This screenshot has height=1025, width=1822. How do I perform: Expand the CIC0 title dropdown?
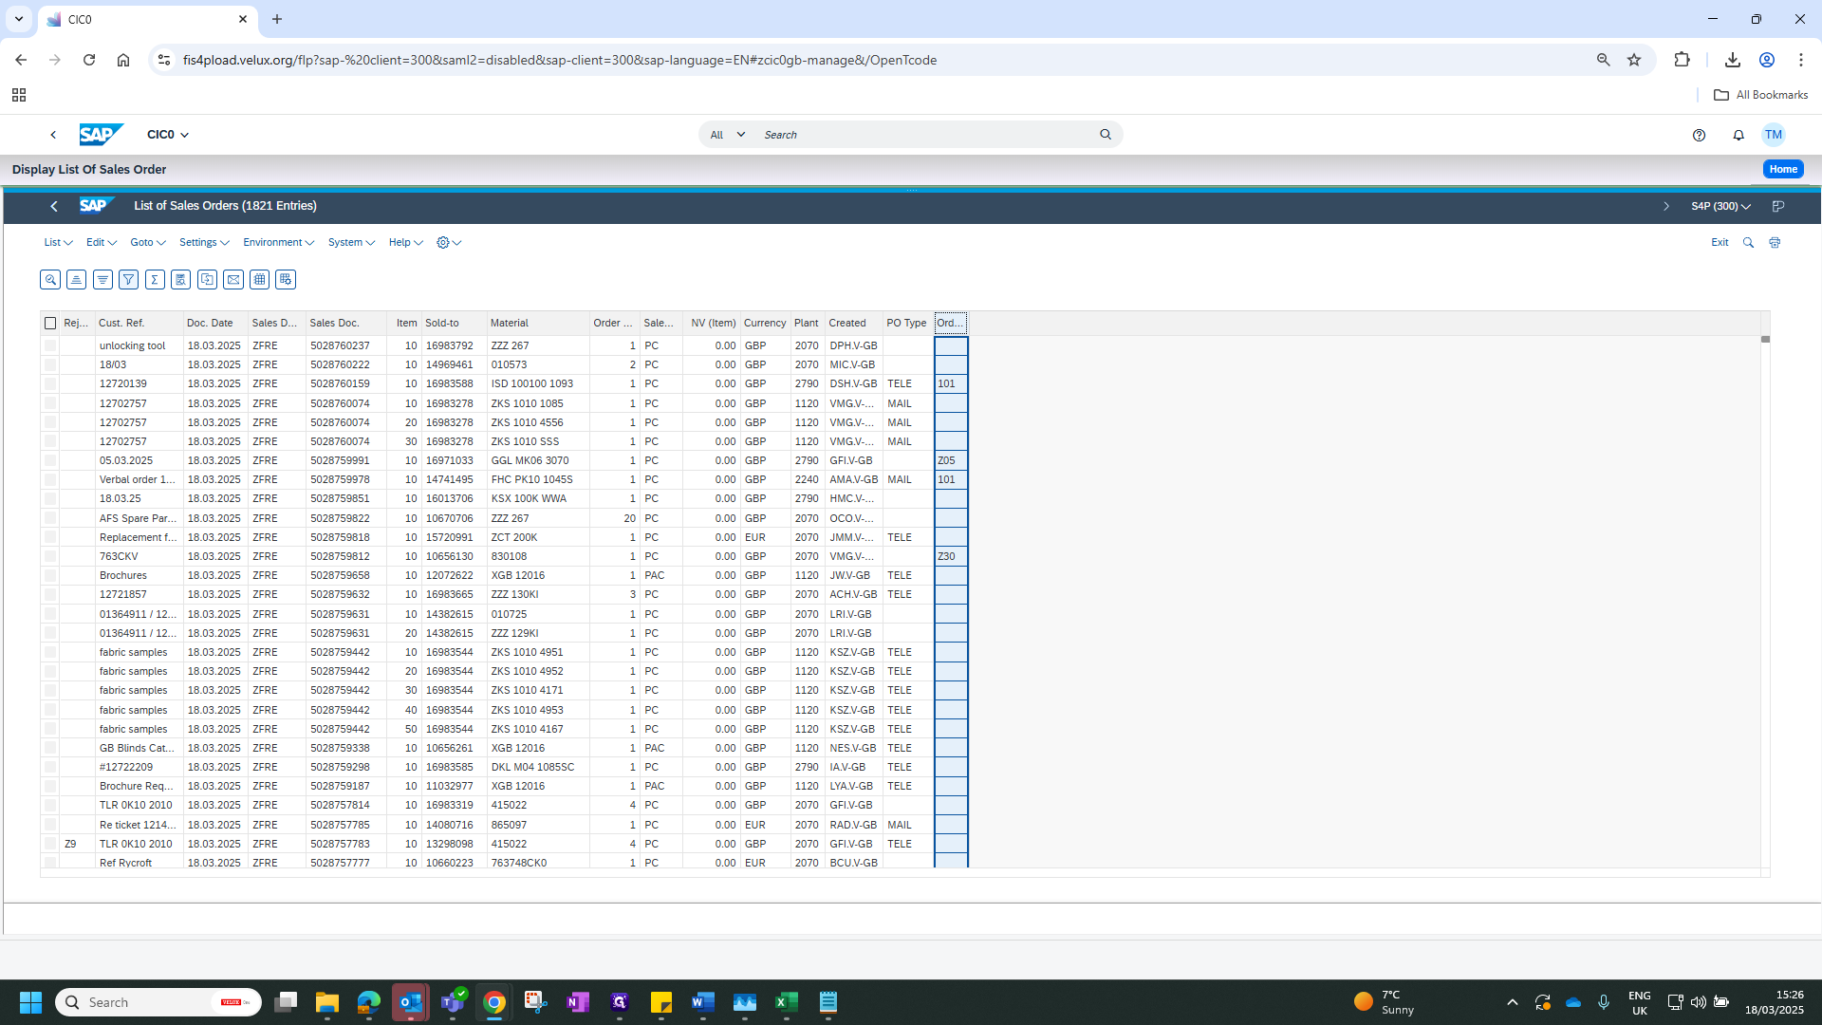coord(168,135)
